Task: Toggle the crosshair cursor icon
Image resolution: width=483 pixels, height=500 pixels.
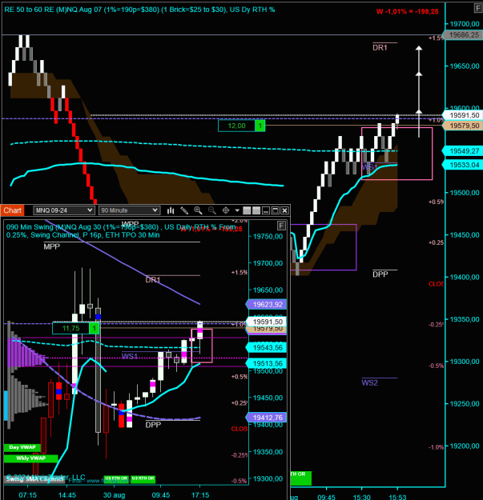Action: (226, 210)
